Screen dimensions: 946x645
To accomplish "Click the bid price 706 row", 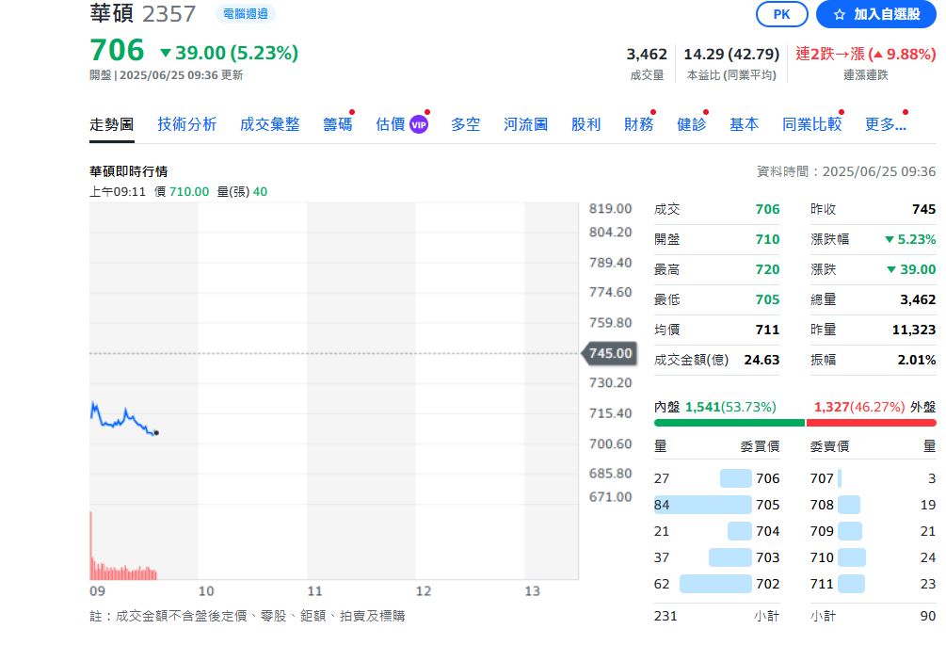I will click(x=716, y=478).
